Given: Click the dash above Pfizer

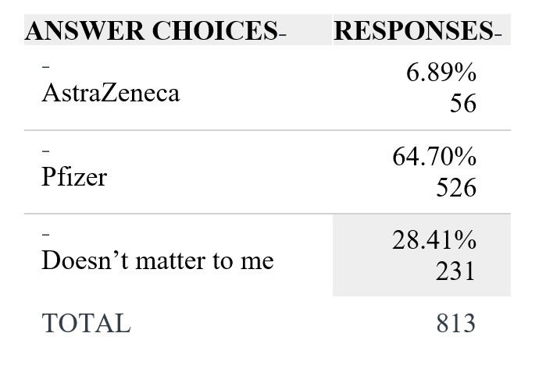Looking at the screenshot, I should [45, 151].
